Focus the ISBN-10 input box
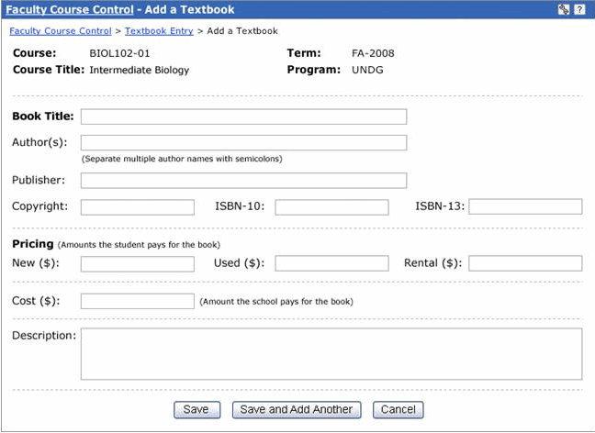 (331, 207)
